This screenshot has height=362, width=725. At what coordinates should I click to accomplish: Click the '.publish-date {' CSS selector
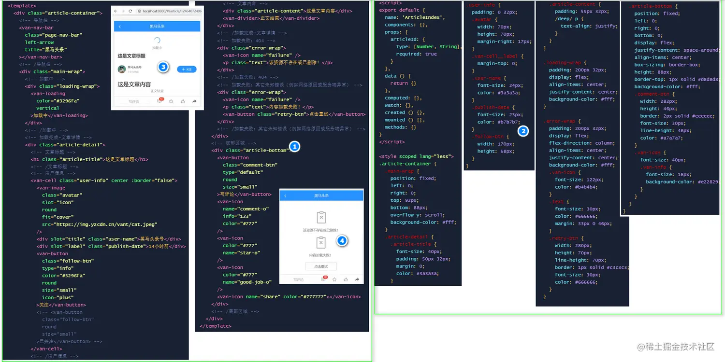coord(493,108)
